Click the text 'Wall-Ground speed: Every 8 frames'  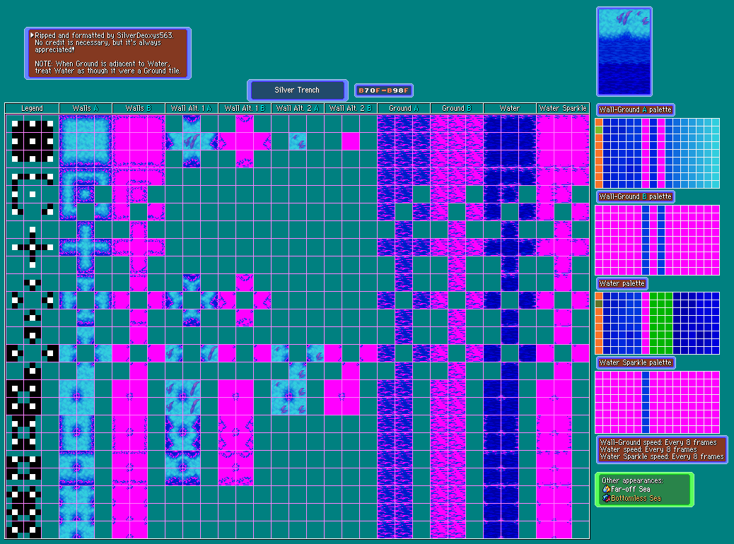click(x=658, y=442)
